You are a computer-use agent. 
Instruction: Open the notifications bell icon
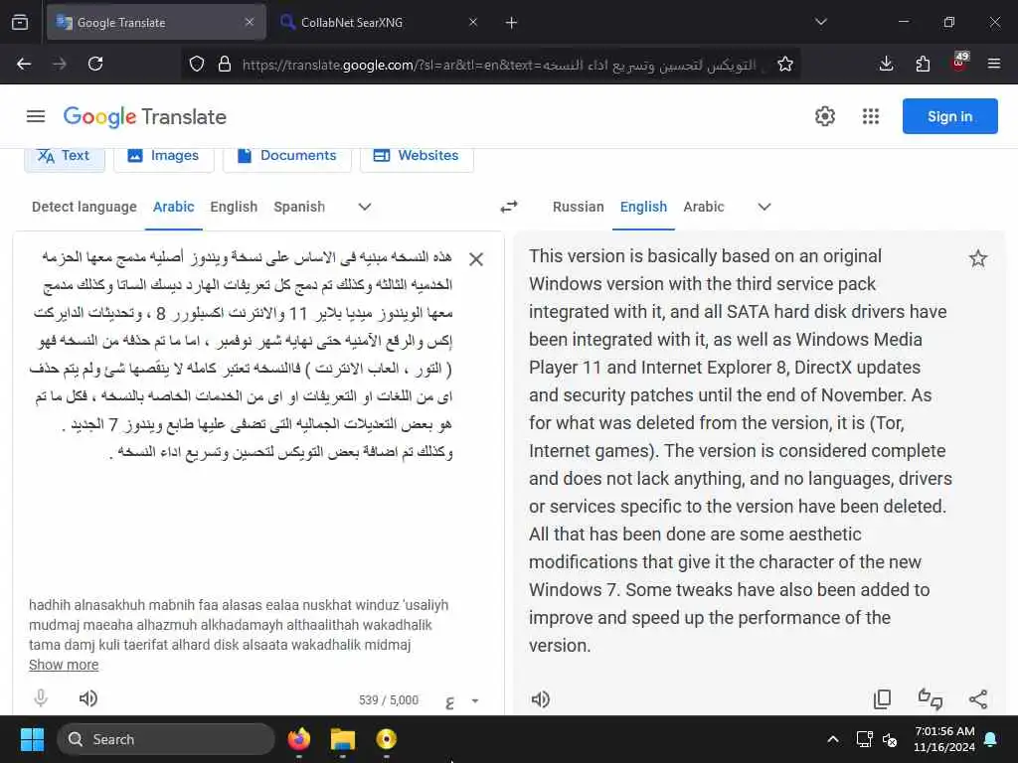[991, 739]
